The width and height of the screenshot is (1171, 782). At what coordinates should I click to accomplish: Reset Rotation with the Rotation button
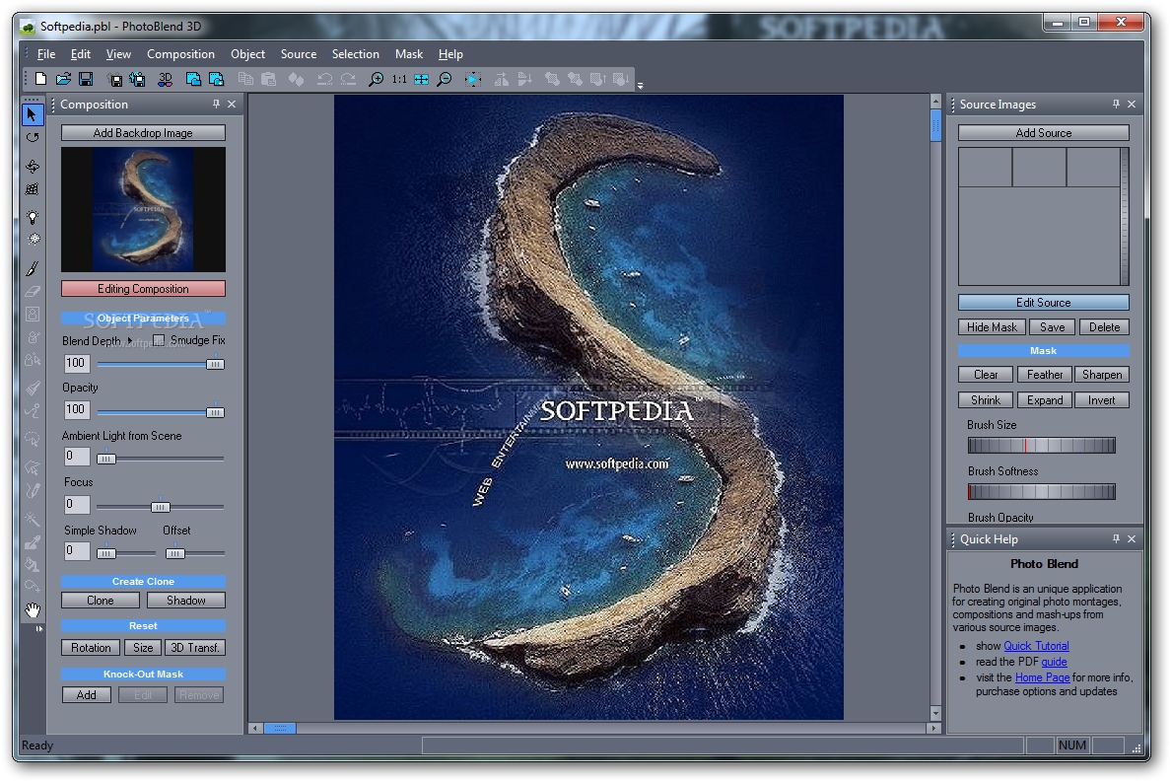[x=91, y=648]
